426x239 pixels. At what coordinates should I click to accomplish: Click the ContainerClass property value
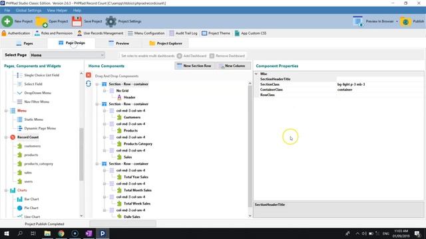point(379,90)
